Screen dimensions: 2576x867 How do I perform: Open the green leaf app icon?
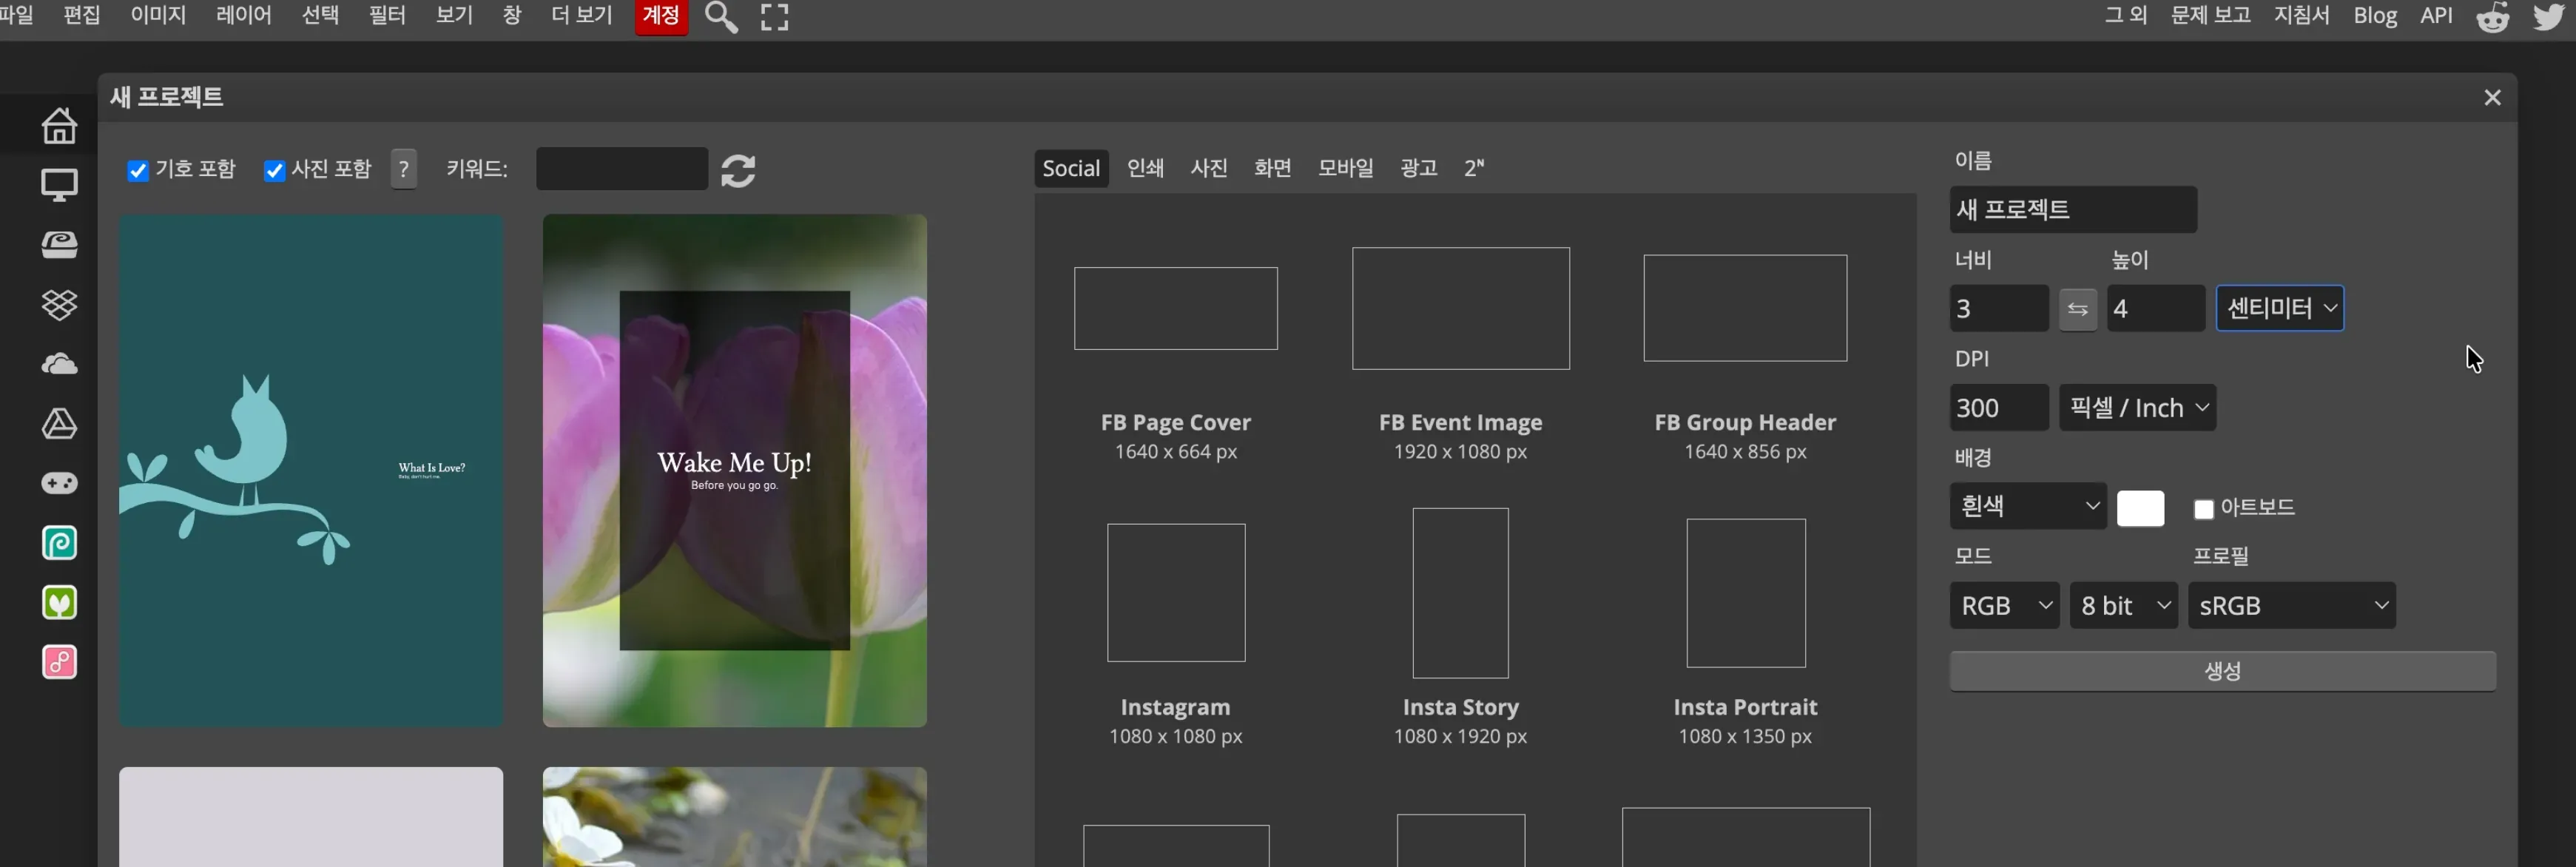59,603
